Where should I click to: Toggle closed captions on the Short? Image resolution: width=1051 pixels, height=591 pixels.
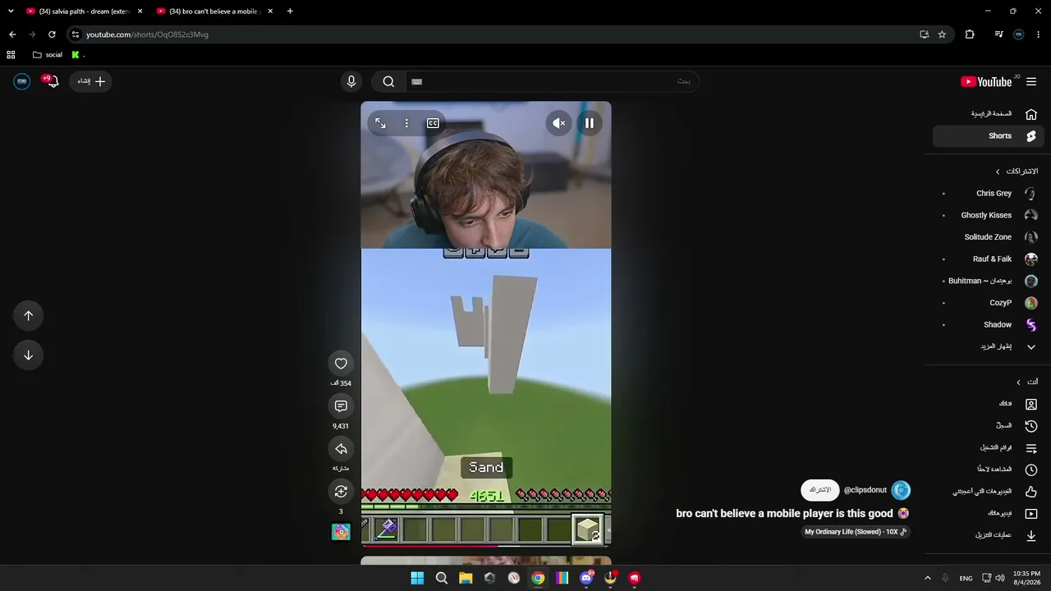click(433, 123)
